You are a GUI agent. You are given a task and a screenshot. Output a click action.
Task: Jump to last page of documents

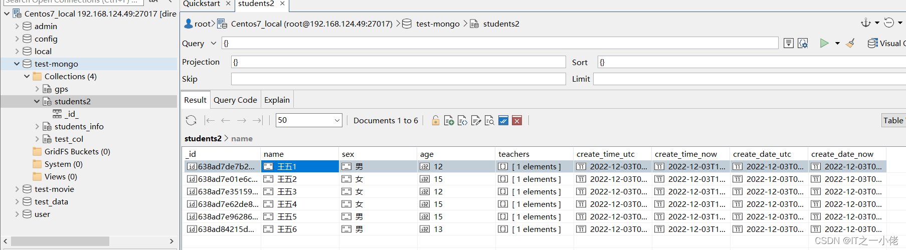pos(258,120)
